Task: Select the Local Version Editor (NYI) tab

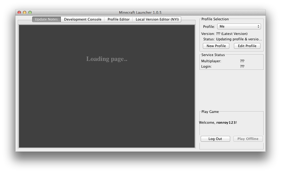Action: 157,19
